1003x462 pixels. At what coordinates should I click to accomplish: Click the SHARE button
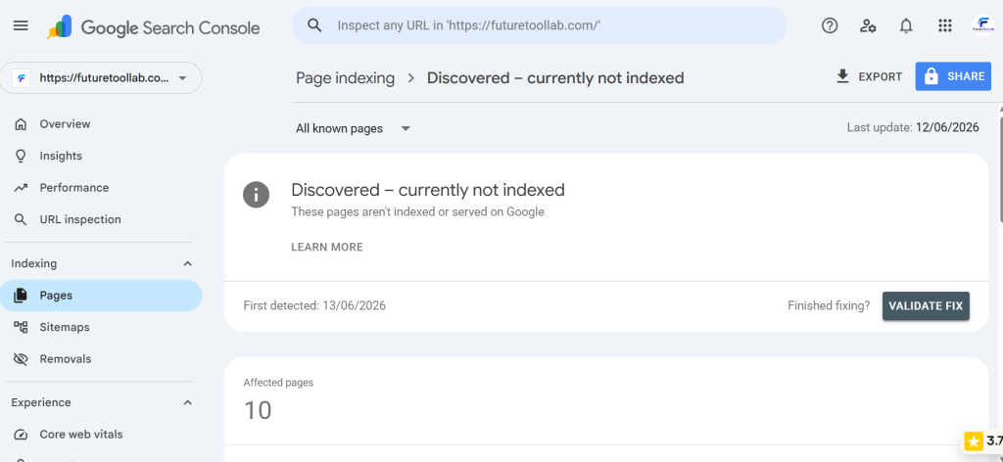953,76
